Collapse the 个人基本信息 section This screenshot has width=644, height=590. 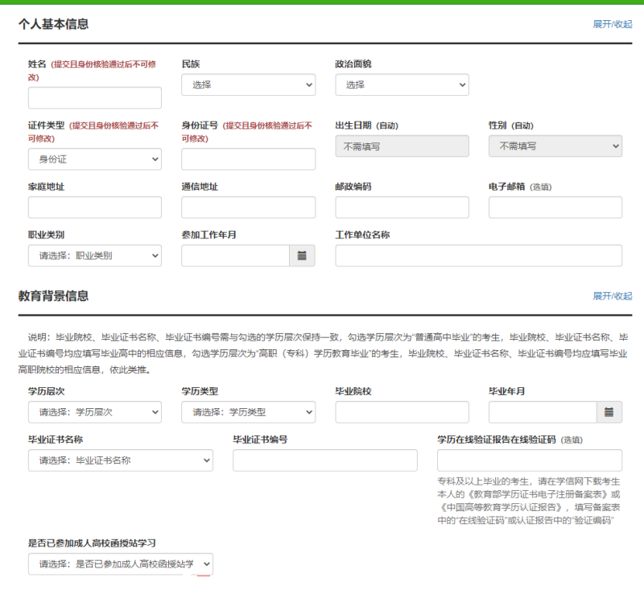(x=612, y=24)
